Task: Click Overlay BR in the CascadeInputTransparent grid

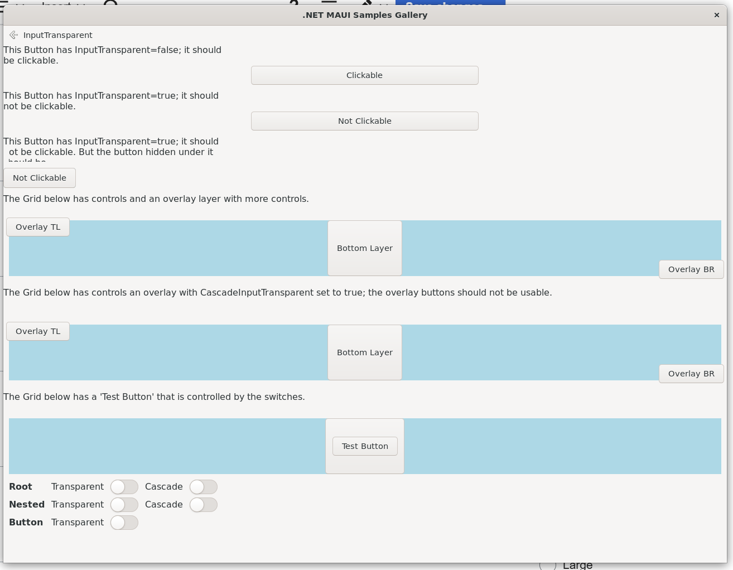Action: pos(691,374)
